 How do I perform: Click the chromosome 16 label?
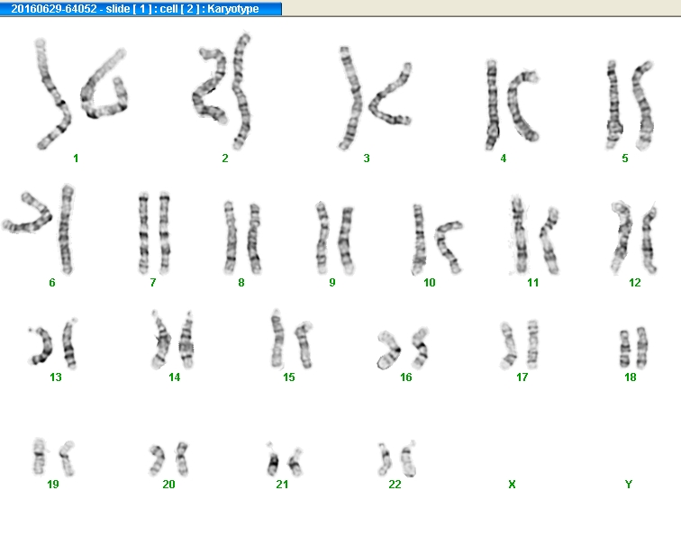click(x=406, y=377)
